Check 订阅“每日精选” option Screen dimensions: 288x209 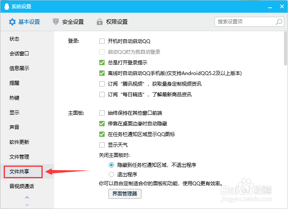[x=102, y=95]
